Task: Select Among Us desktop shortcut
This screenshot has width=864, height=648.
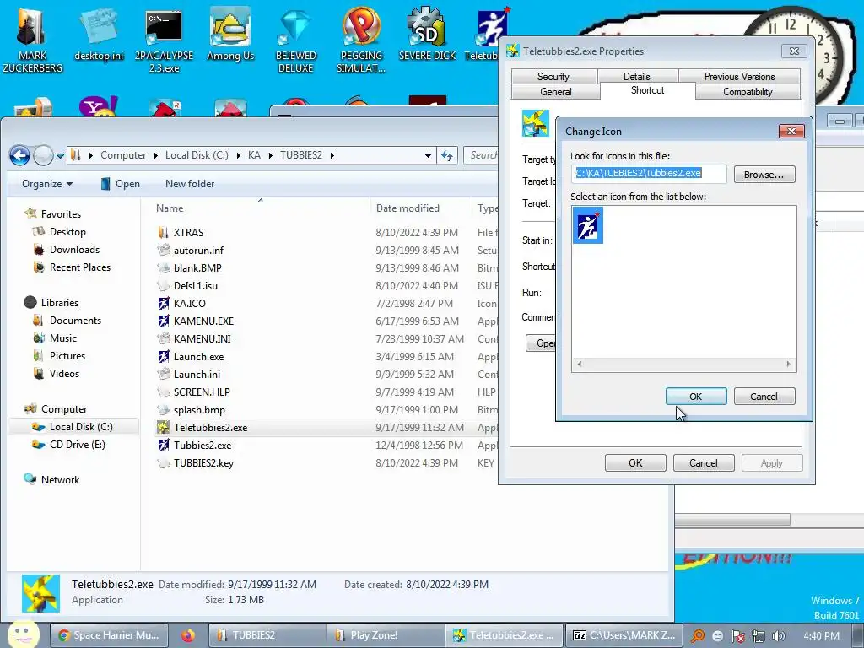Action: click(x=230, y=35)
